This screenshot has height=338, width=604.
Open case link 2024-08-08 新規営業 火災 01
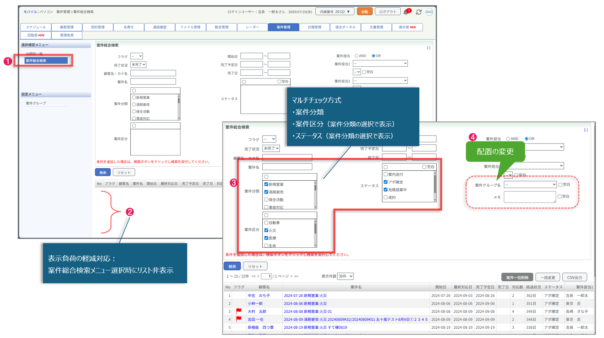308,311
